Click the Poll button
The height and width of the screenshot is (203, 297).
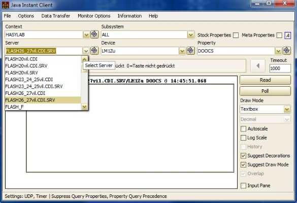(265, 91)
